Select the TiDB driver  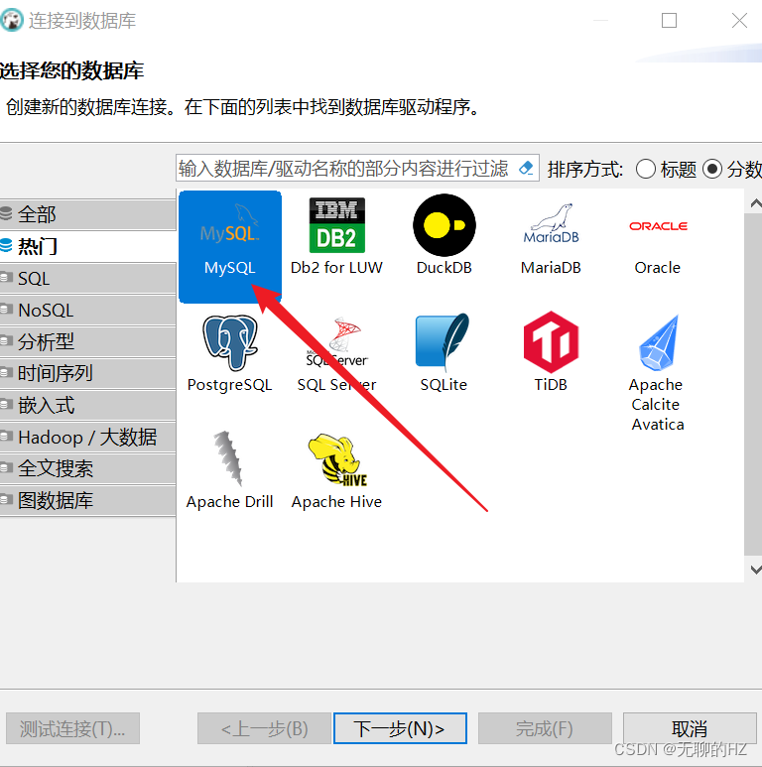(551, 352)
